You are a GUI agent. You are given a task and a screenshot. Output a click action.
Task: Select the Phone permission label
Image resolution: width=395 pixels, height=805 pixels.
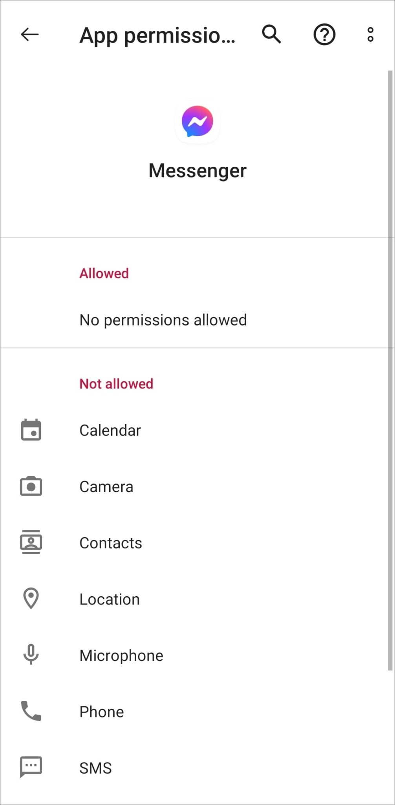[x=102, y=712]
